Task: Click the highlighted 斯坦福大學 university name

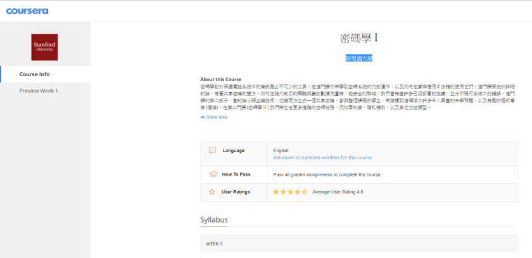Action: pos(359,58)
